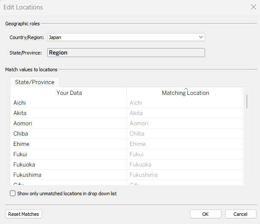The image size is (260, 224).
Task: Change the matching location for Chiba
Action: coord(184,134)
